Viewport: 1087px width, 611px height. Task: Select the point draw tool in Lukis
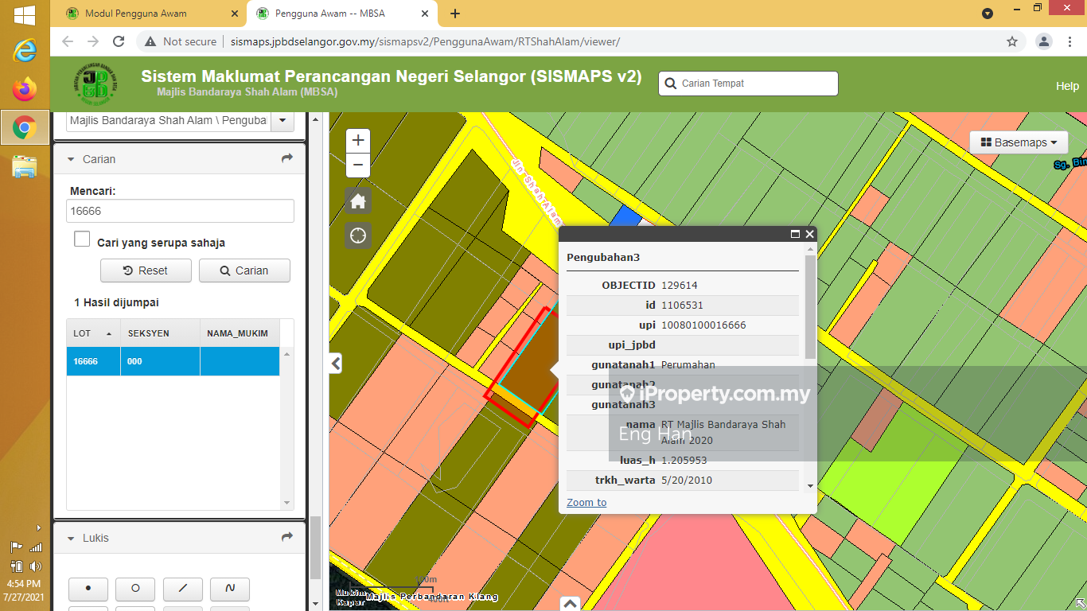(x=88, y=589)
